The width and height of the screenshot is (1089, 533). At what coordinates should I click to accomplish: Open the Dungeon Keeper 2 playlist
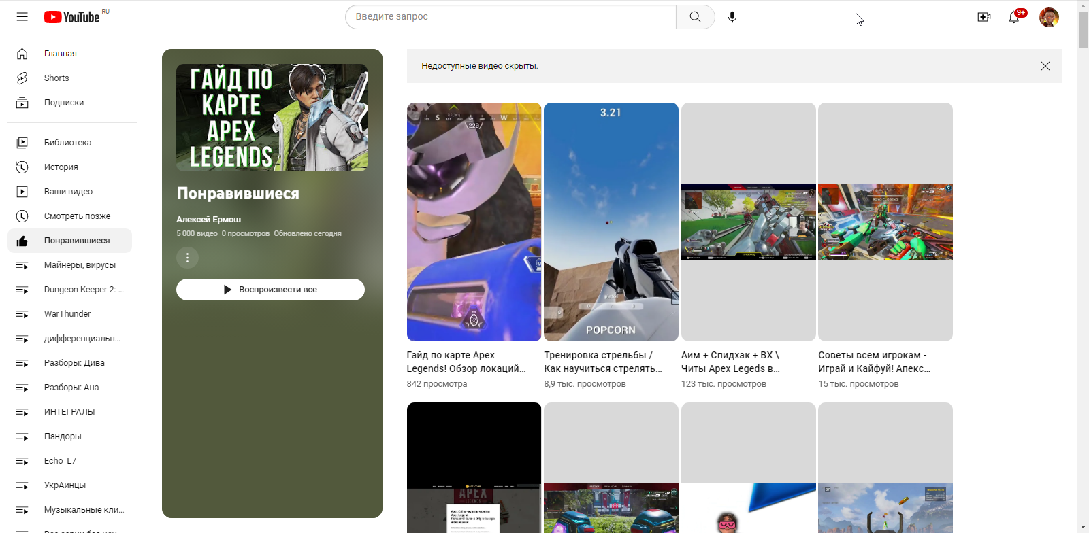(69, 290)
